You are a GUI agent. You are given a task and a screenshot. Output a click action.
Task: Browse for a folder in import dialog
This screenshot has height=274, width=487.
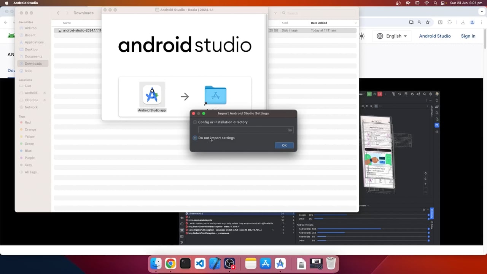click(290, 130)
